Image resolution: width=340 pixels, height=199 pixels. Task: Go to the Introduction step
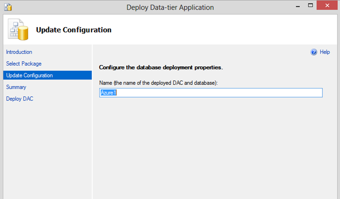point(19,52)
